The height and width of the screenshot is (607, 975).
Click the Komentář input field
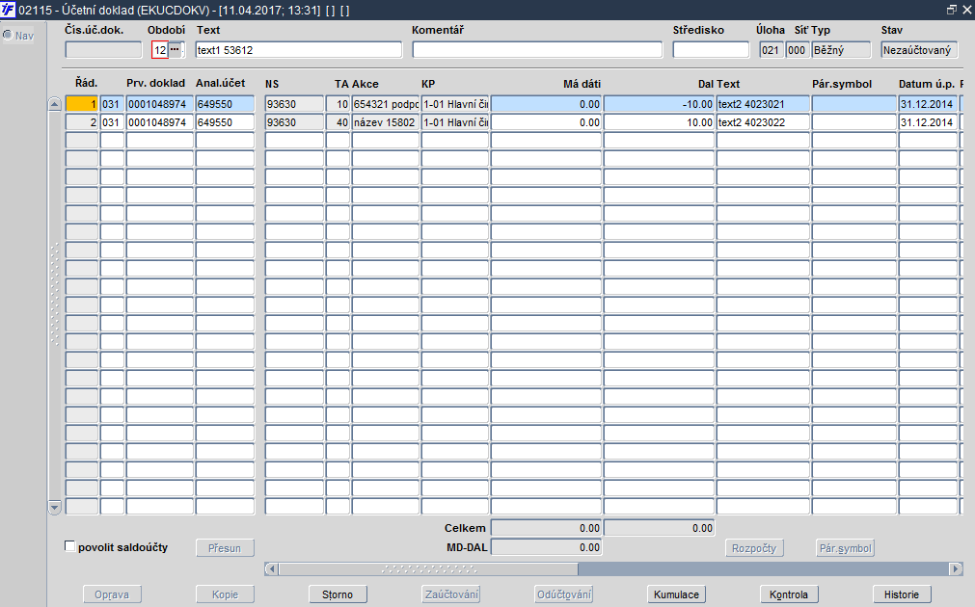click(x=537, y=50)
